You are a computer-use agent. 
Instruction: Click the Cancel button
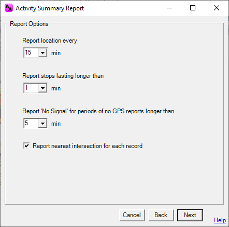132,215
